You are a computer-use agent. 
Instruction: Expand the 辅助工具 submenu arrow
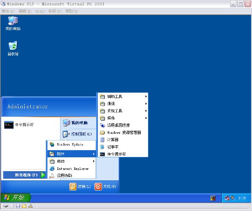click(146, 96)
